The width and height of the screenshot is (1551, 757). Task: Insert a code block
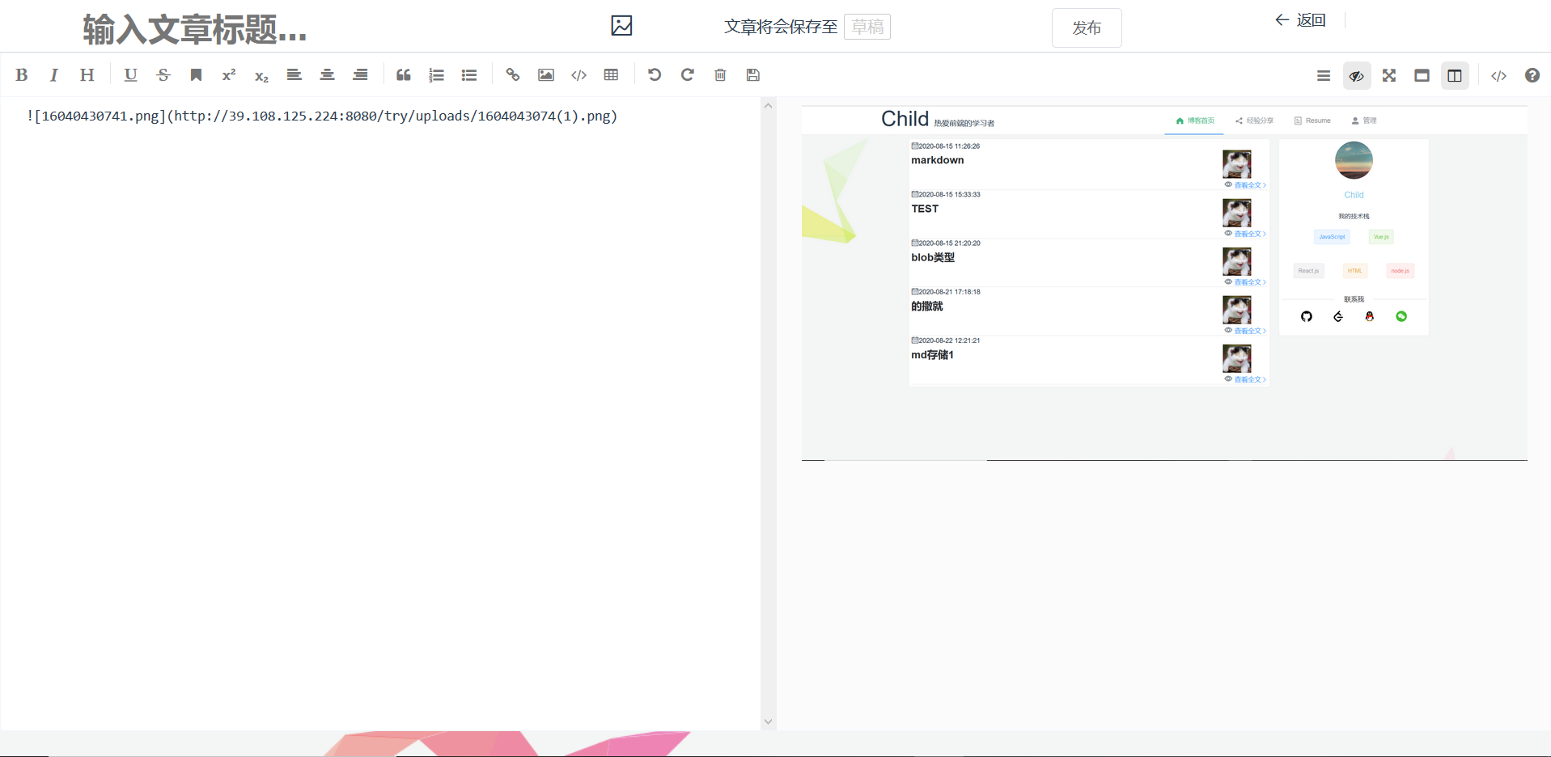(x=578, y=75)
